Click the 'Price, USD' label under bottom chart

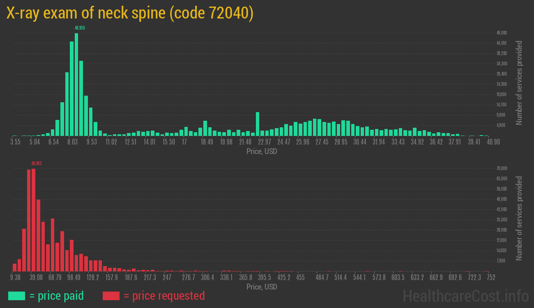coord(262,287)
